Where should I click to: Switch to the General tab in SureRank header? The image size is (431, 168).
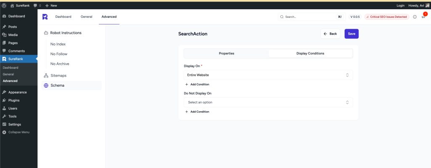pos(86,17)
